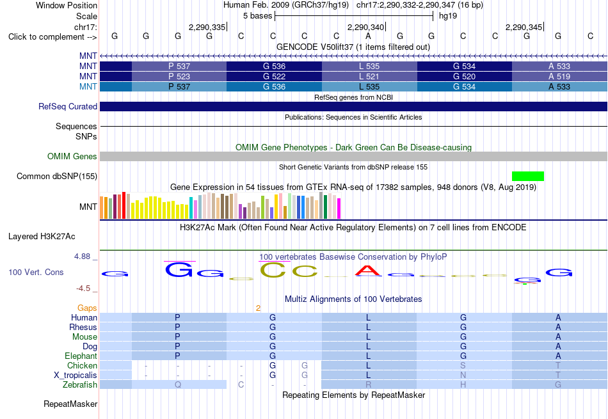Click the 'RefSeq Curated' track label
The image size is (608, 419).
coord(67,106)
